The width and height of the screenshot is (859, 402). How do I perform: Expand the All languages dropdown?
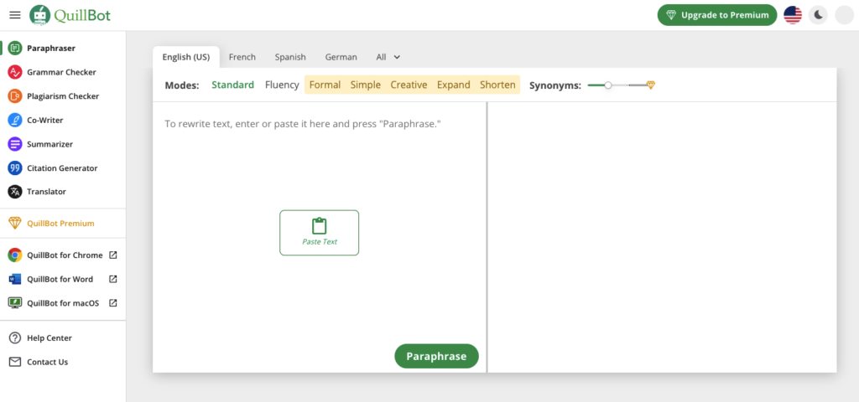pyautogui.click(x=388, y=57)
